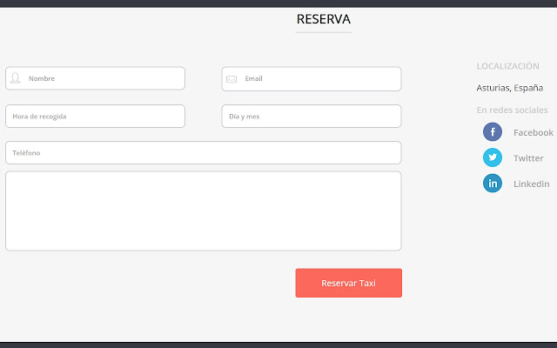557x348 pixels.
Task: Focus the Email text field
Action: click(320, 78)
